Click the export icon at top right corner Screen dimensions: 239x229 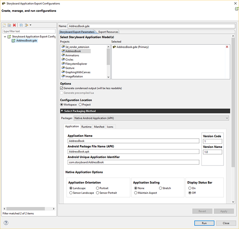coord(237,9)
